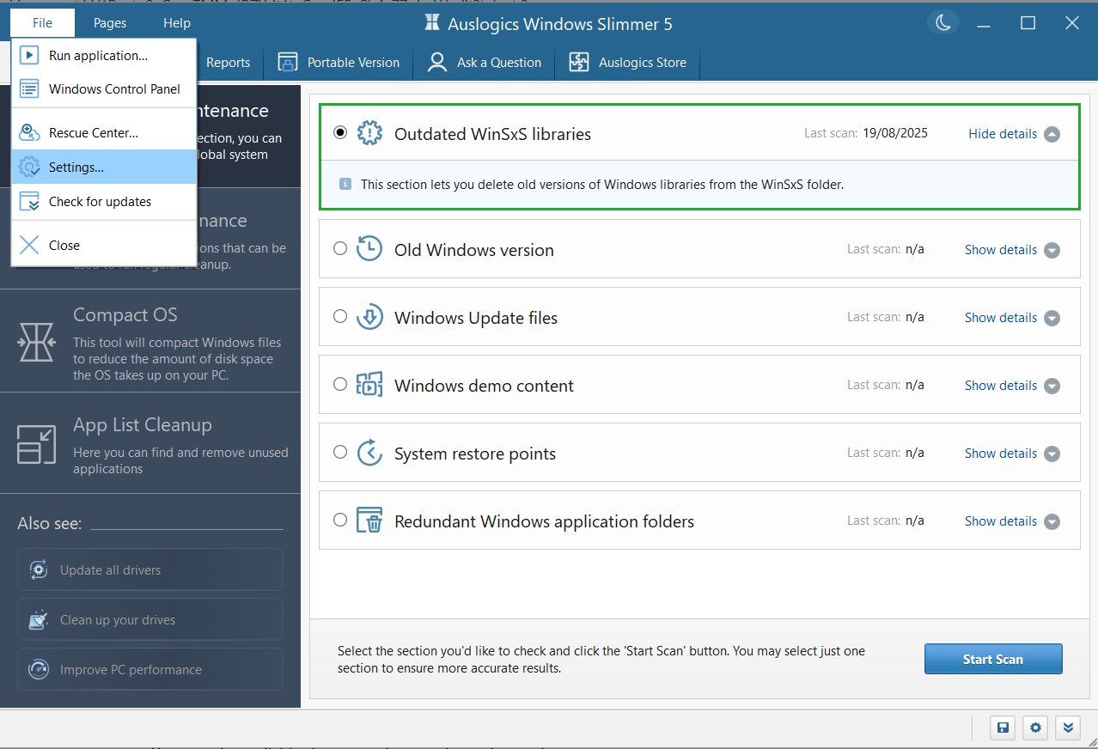
Task: Select the System restore points radio button
Action: click(x=340, y=452)
